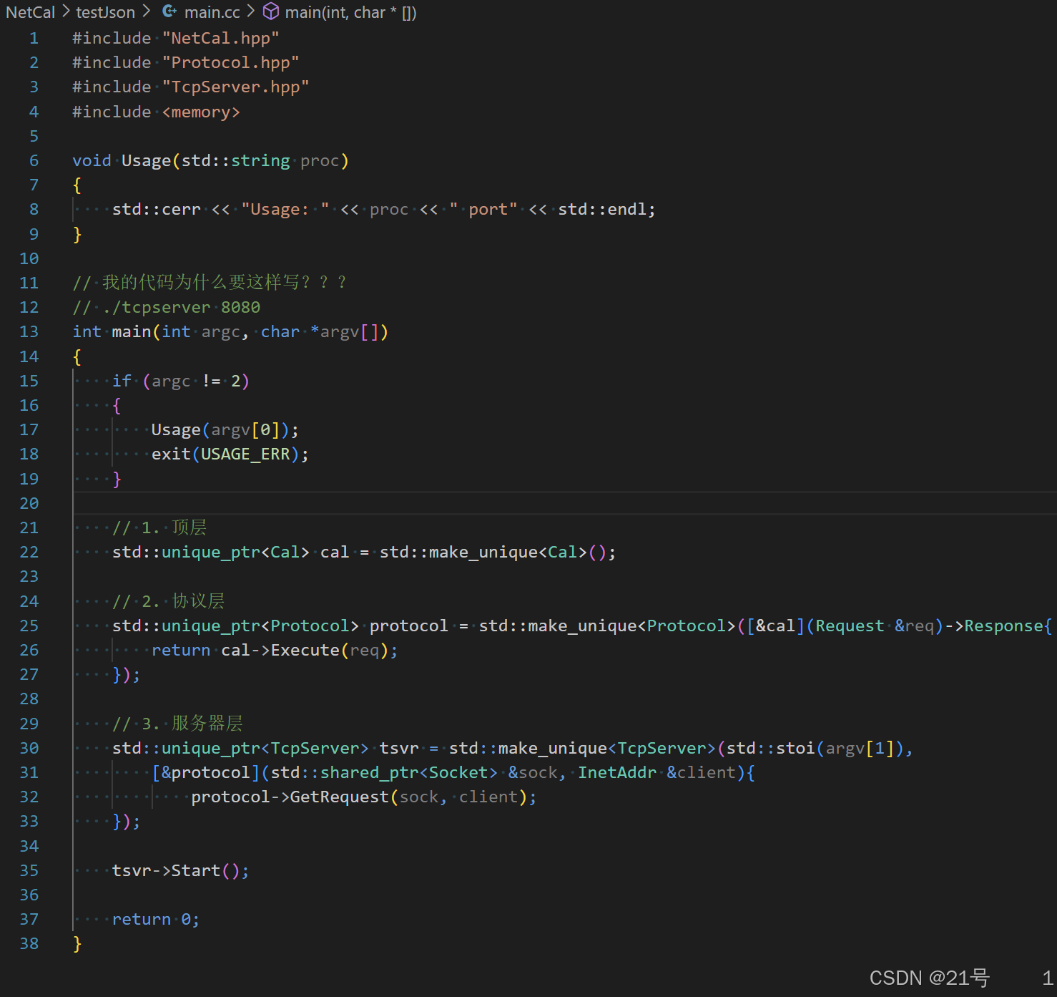1057x997 pixels.
Task: Click shared_ptr<Socket> on line 31
Action: [x=408, y=773]
